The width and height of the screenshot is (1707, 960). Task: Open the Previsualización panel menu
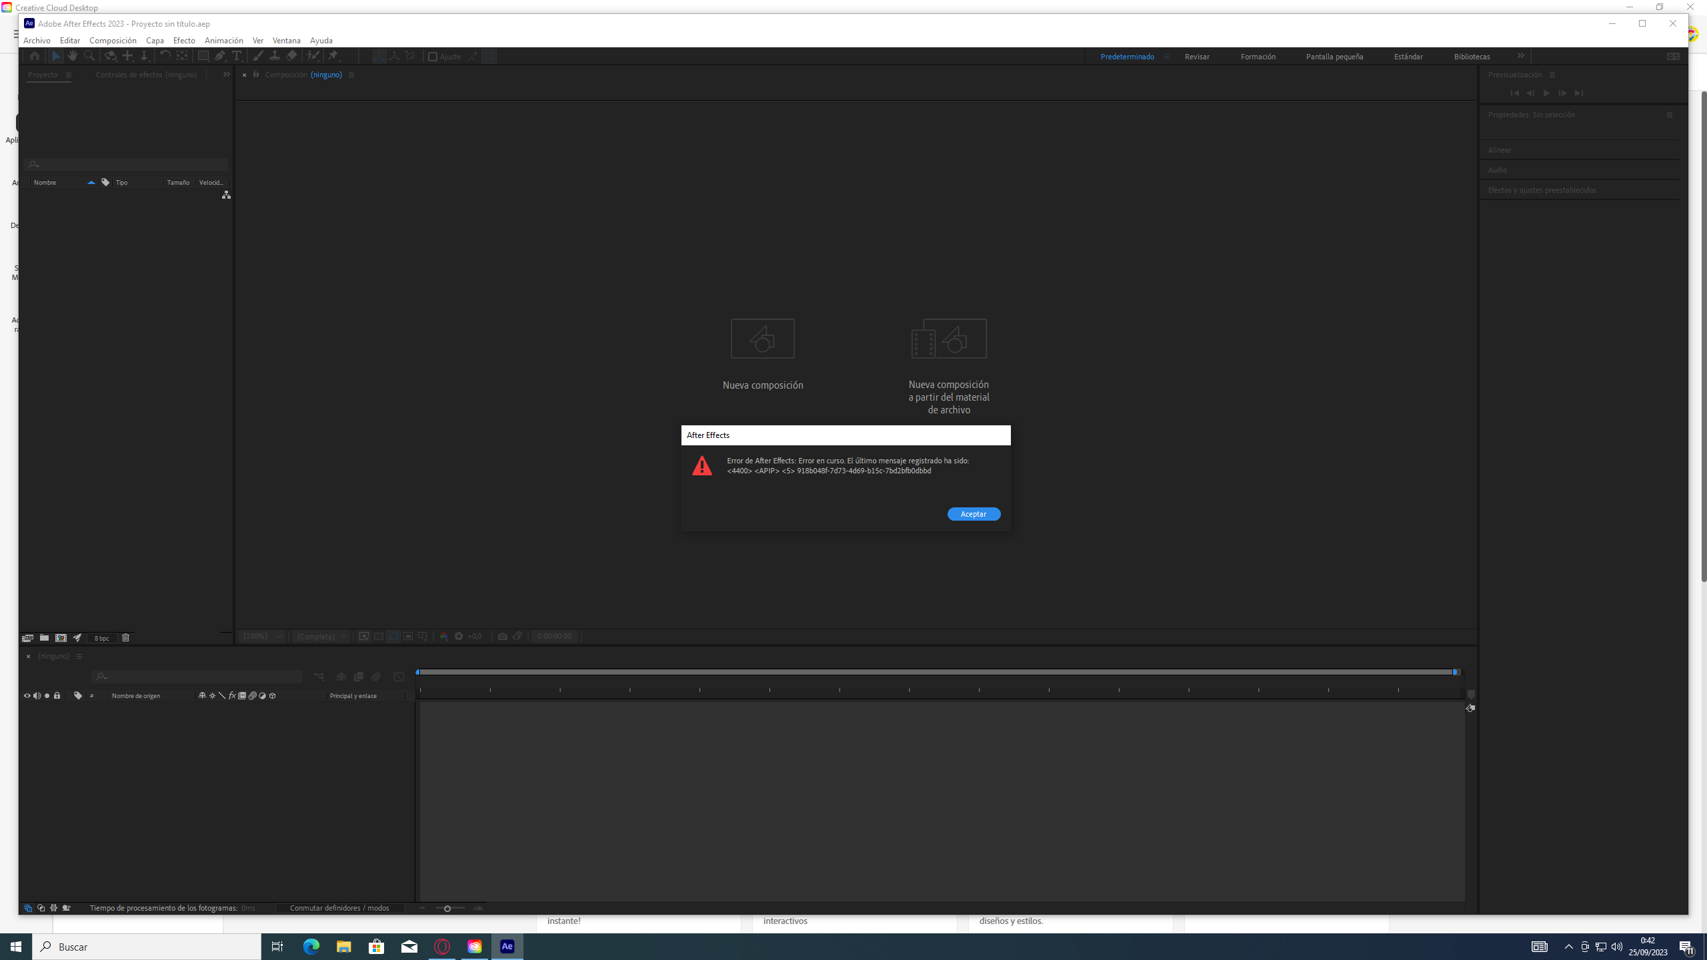[x=1552, y=75]
